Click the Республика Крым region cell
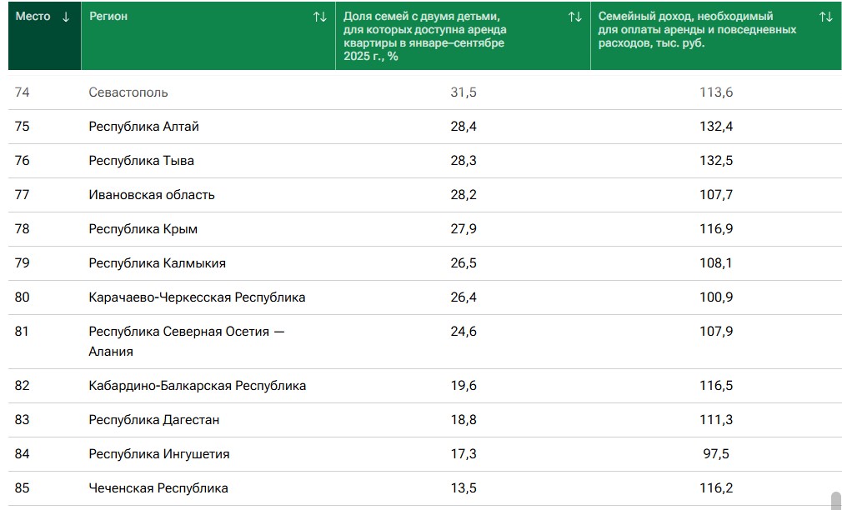Screen dimensions: 842x510 click(x=143, y=229)
